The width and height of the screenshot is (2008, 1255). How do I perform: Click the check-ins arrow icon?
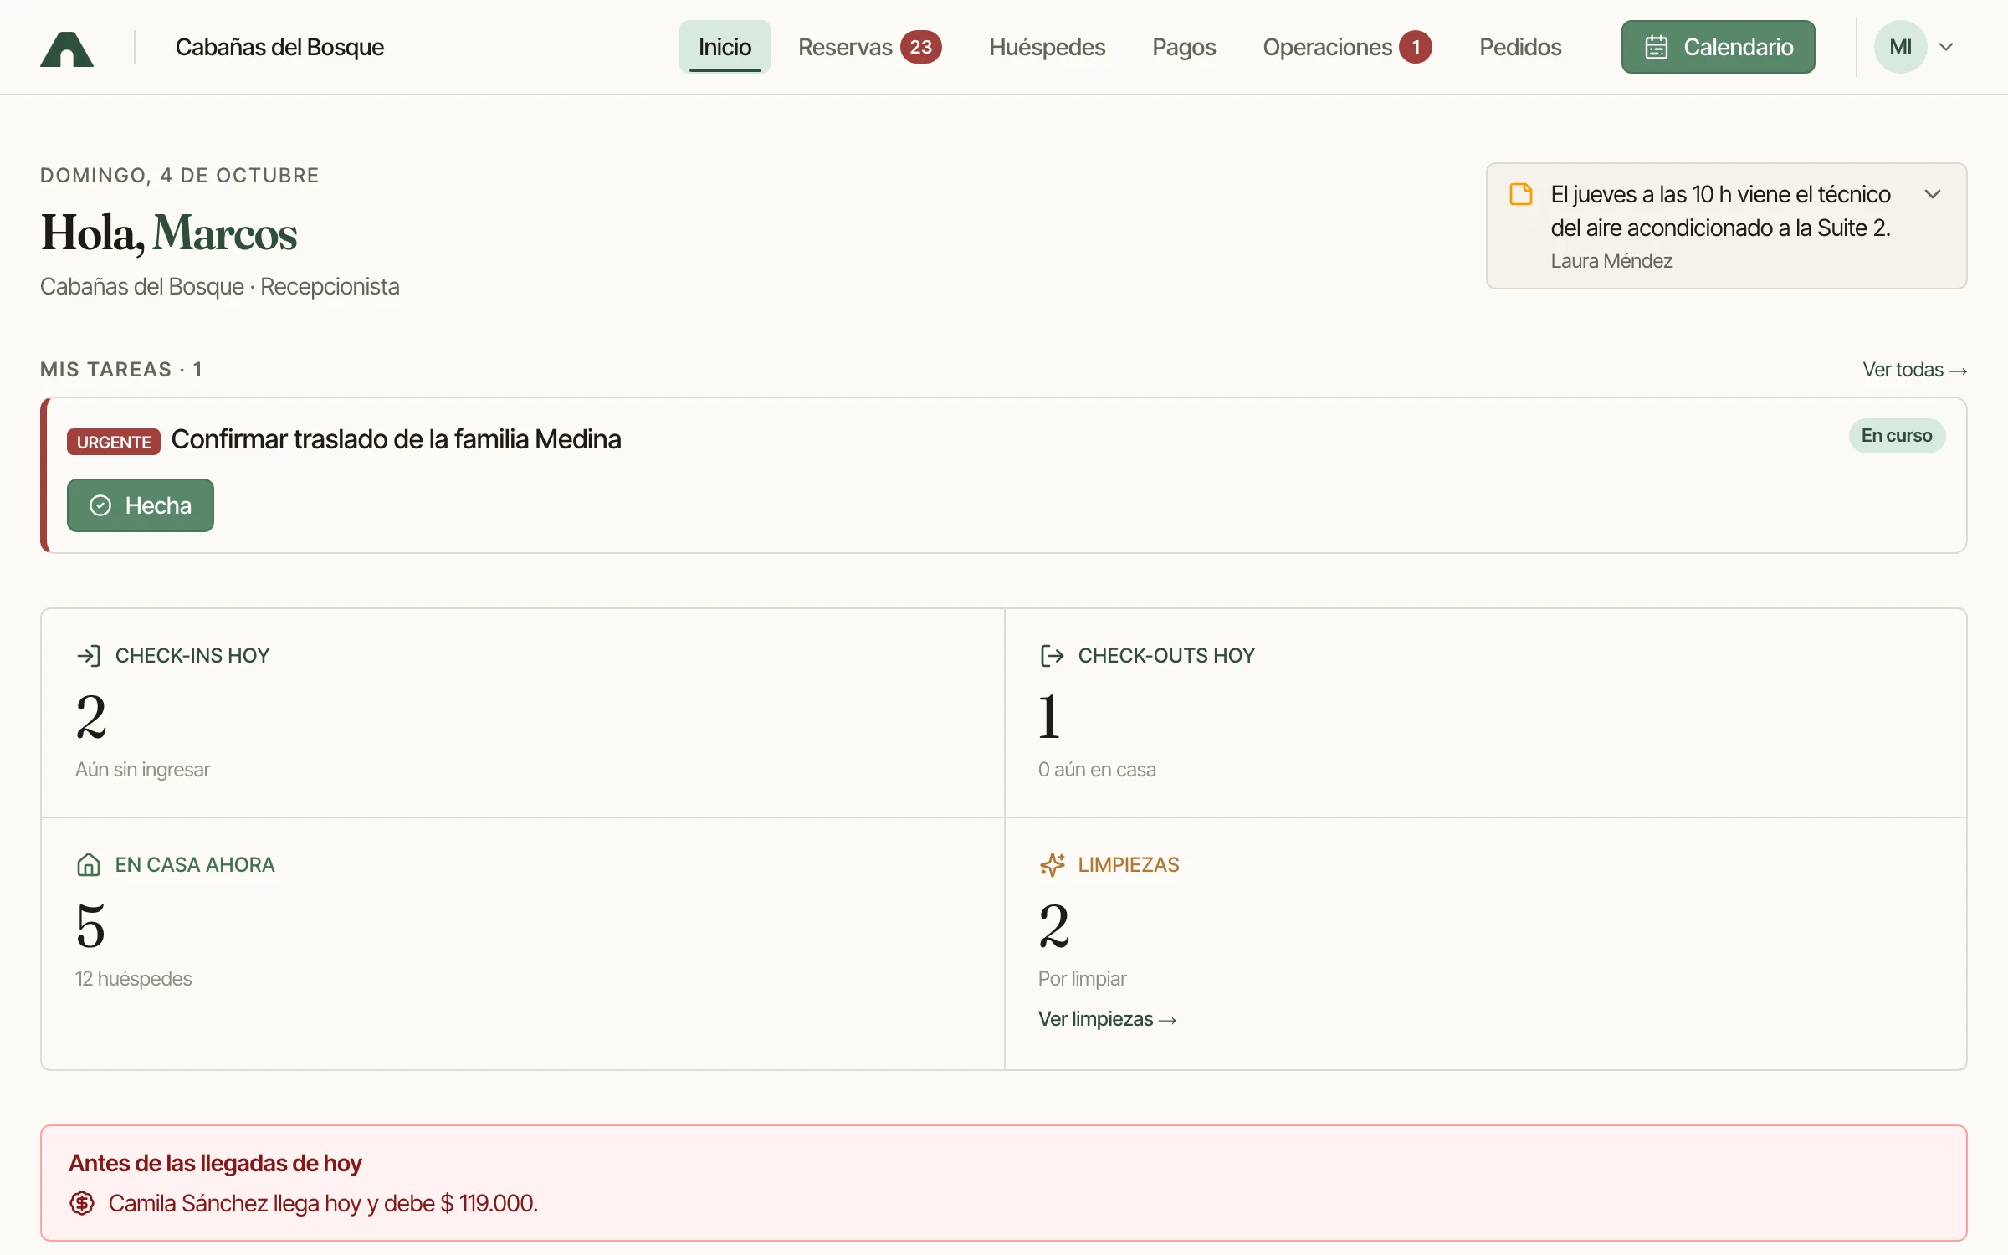tap(89, 656)
